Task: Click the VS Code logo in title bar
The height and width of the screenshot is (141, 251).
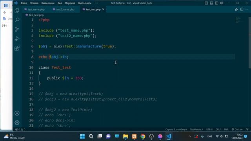Action: pyautogui.click(x=16, y=3)
